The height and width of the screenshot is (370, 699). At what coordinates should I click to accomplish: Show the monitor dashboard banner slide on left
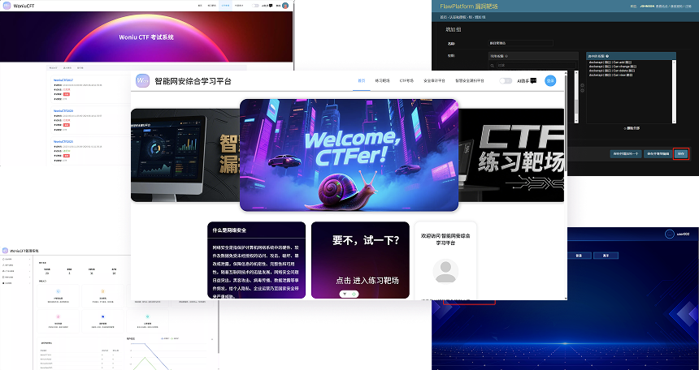point(185,155)
